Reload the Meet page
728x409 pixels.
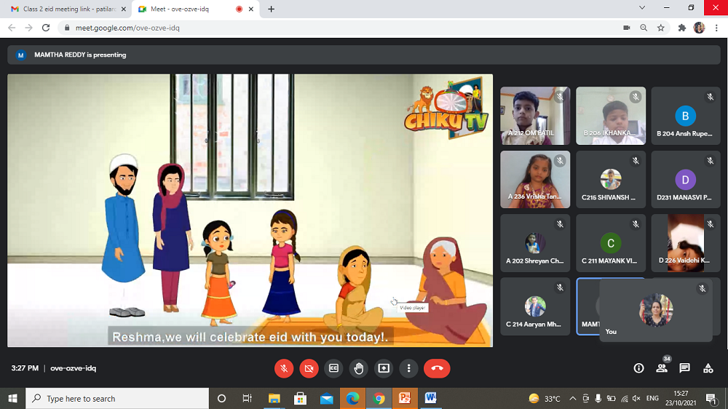[x=46, y=28]
